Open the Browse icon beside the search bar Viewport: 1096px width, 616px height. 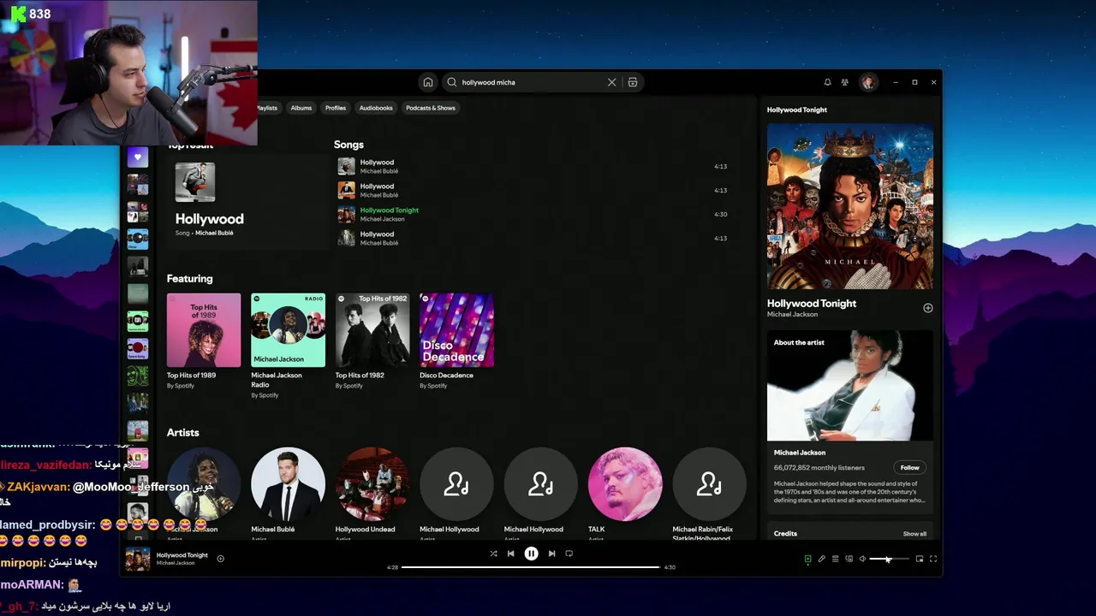tap(633, 82)
